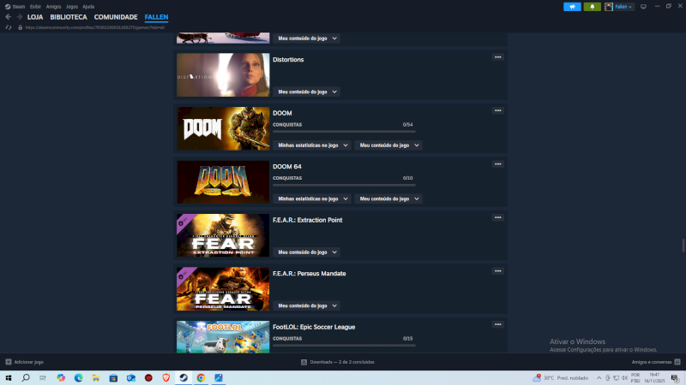Open options menu for FootLOL: Epic Soccer League
This screenshot has width=686, height=385.
[x=498, y=324]
